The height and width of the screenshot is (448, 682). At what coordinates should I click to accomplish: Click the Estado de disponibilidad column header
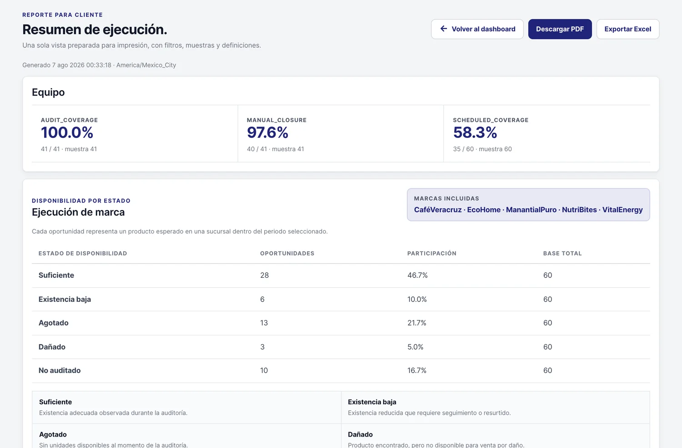pos(83,254)
